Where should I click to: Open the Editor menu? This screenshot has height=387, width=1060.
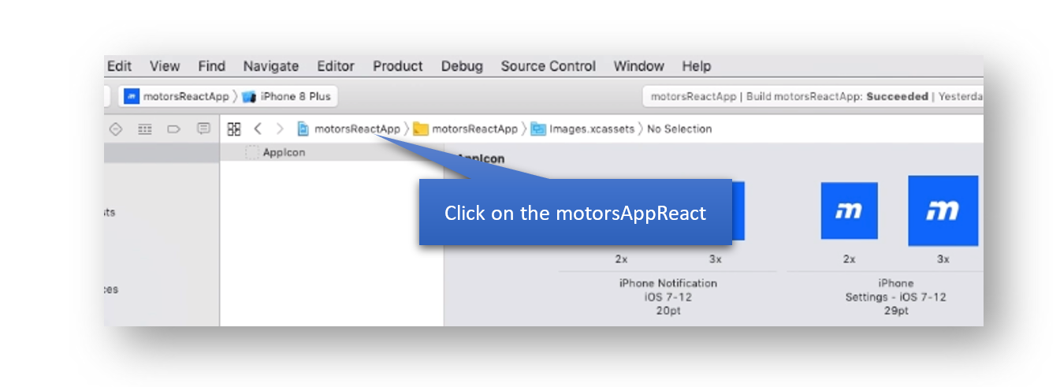(x=336, y=66)
